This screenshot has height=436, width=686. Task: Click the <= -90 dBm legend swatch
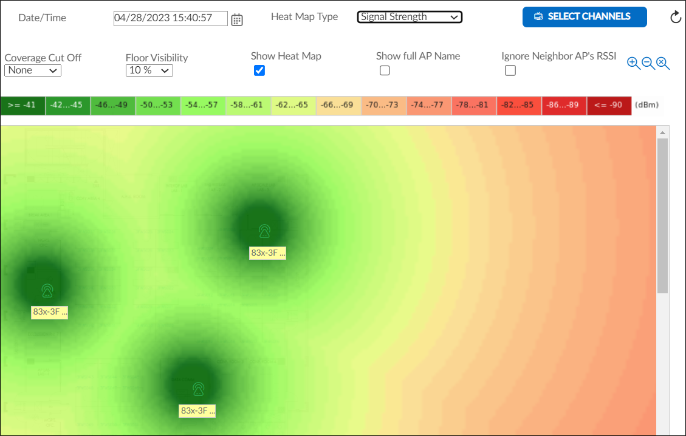[x=609, y=104]
